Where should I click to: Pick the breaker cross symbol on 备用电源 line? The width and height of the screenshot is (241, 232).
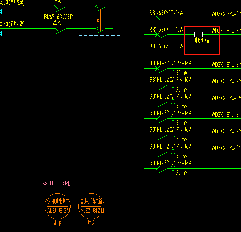[x=56, y=29]
